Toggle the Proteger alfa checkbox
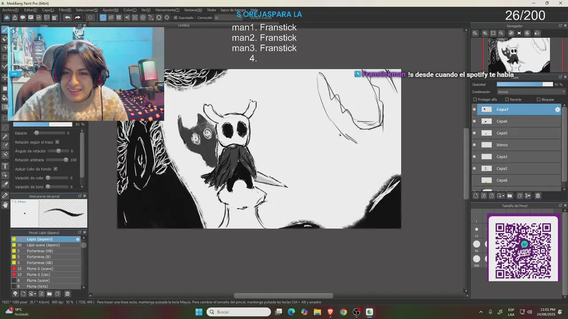The height and width of the screenshot is (319, 568). click(475, 100)
